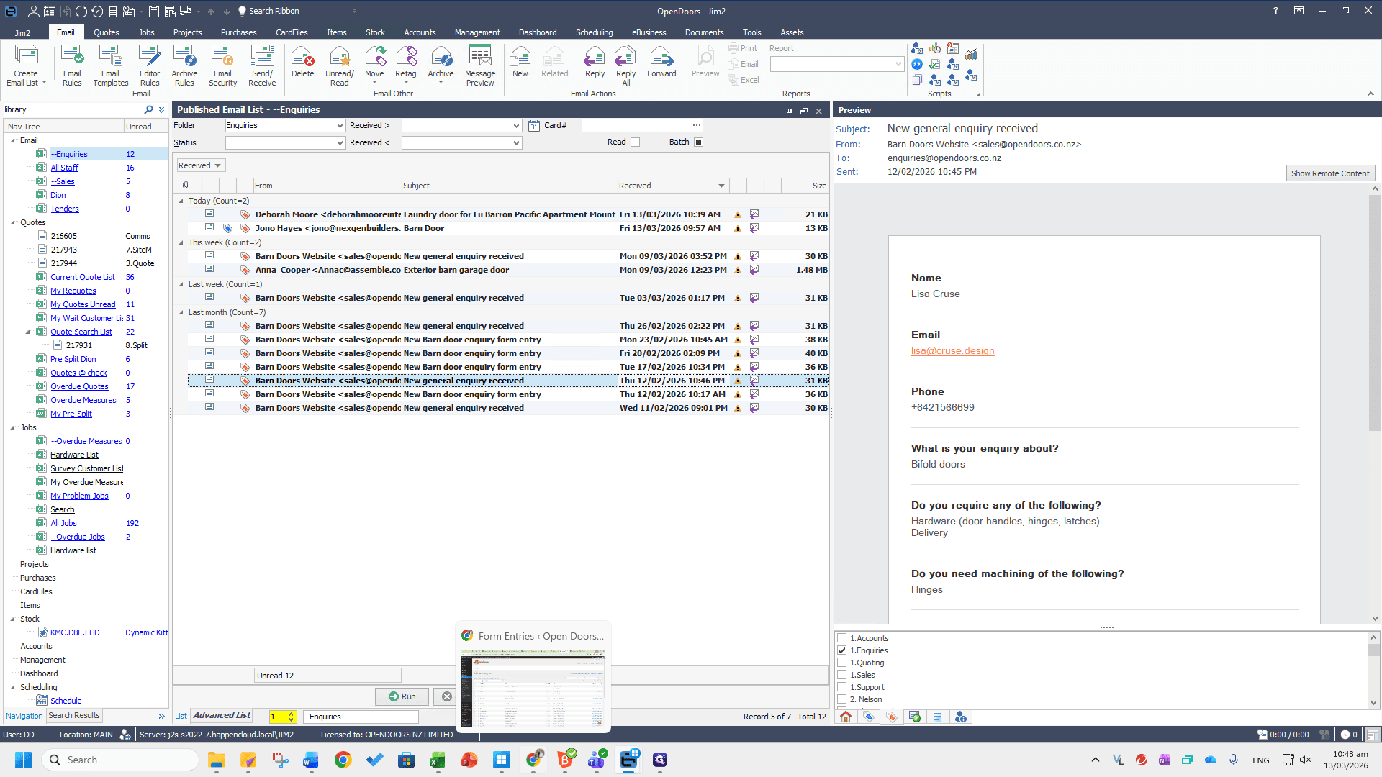Screen dimensions: 1382x777
Task: Open Editor Rules icon in ribbon
Action: tap(150, 65)
